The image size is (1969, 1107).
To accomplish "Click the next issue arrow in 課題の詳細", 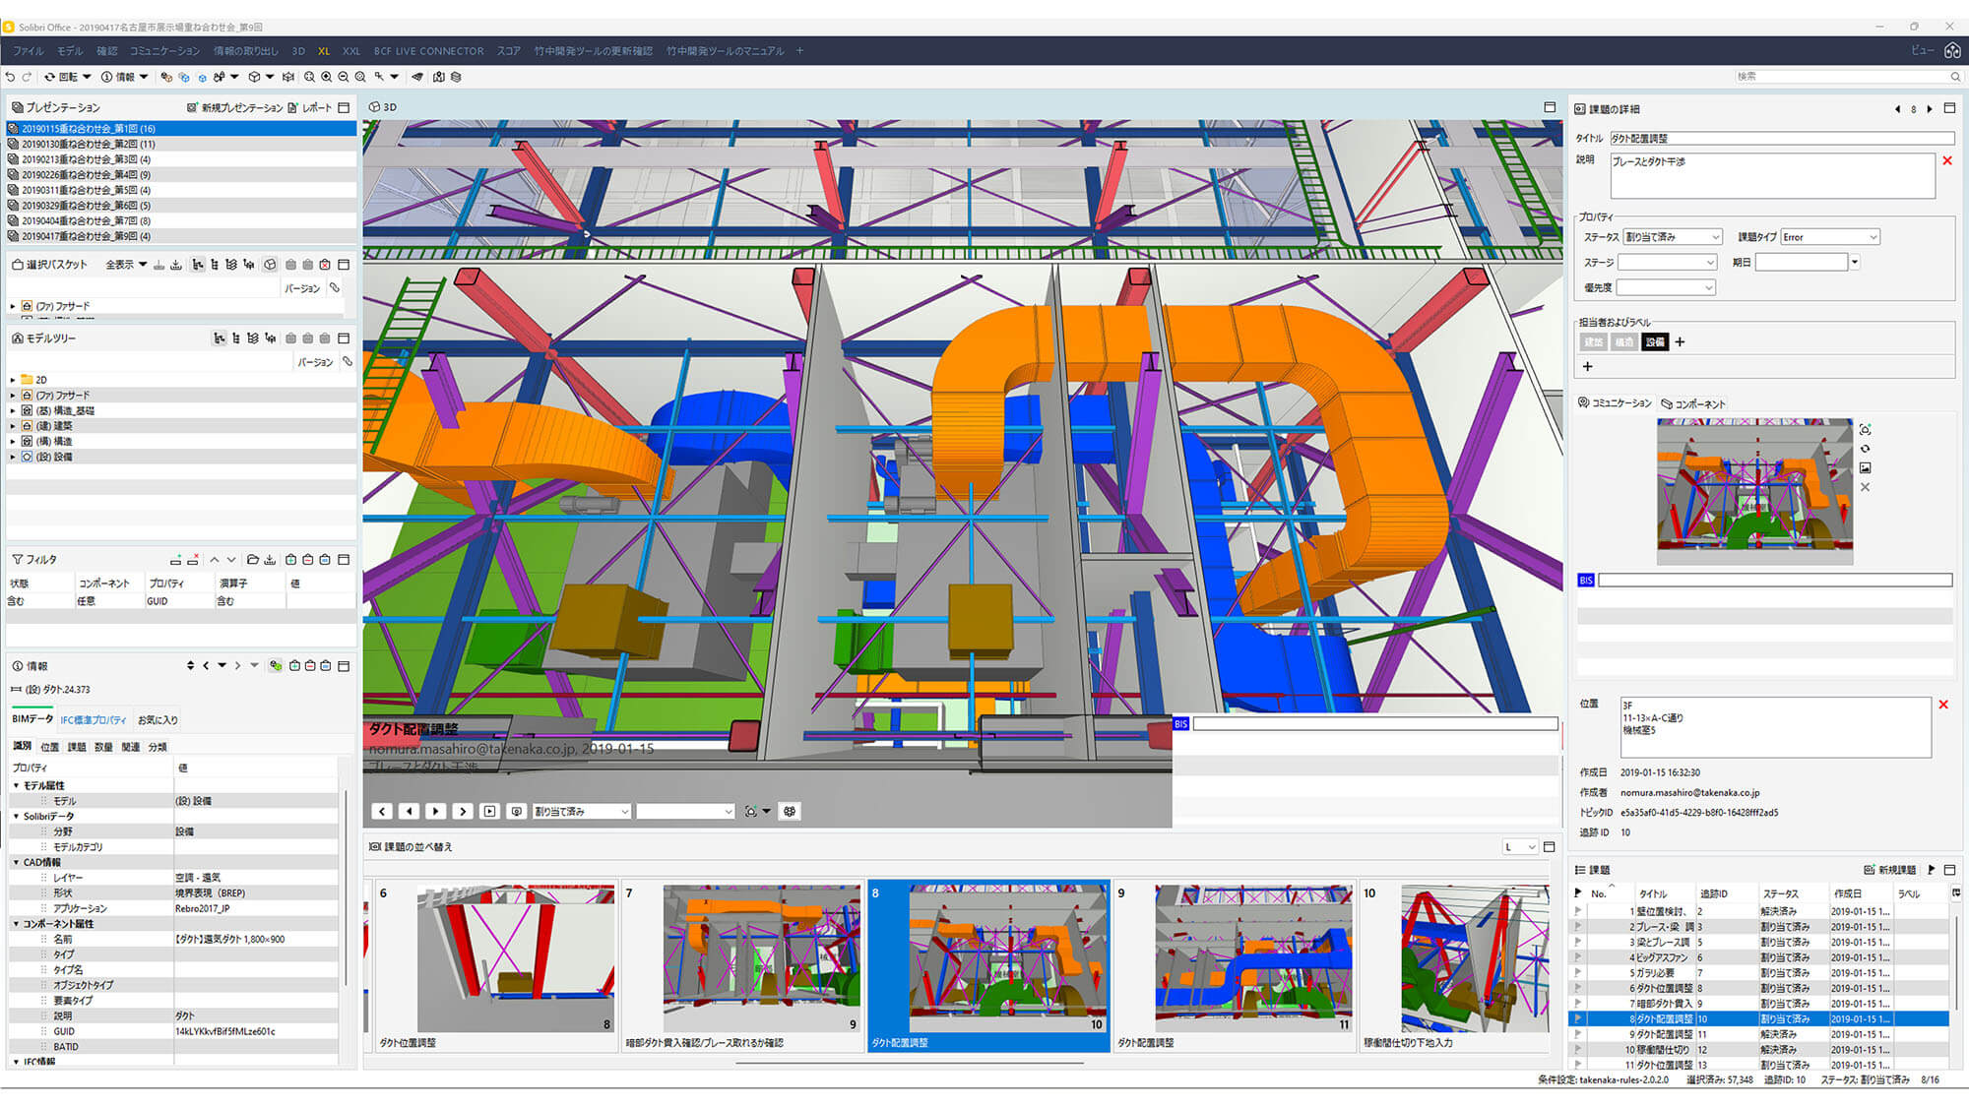I will tap(1930, 109).
